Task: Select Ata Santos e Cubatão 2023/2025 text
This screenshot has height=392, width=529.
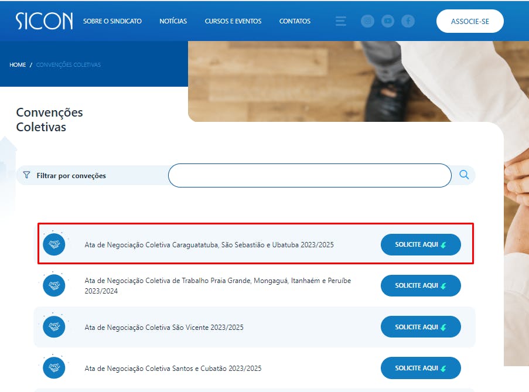Action: [x=173, y=369]
